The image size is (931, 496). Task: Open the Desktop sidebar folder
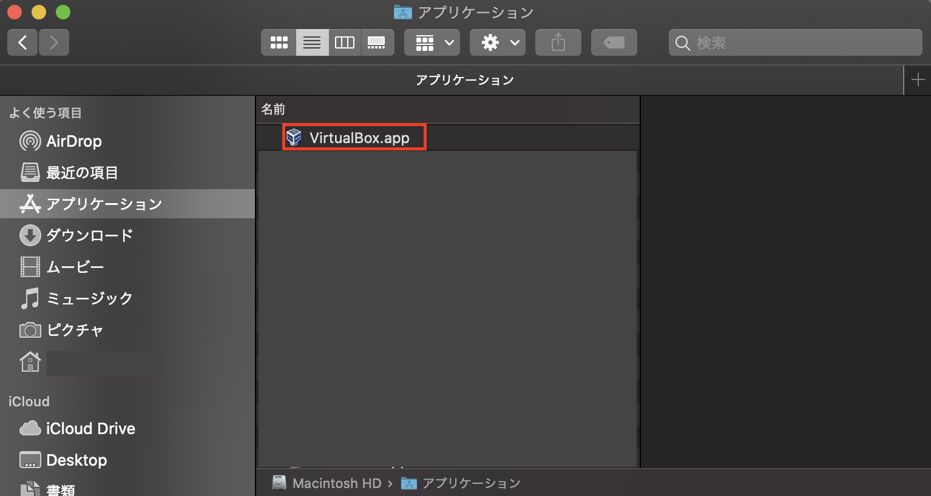pos(76,460)
